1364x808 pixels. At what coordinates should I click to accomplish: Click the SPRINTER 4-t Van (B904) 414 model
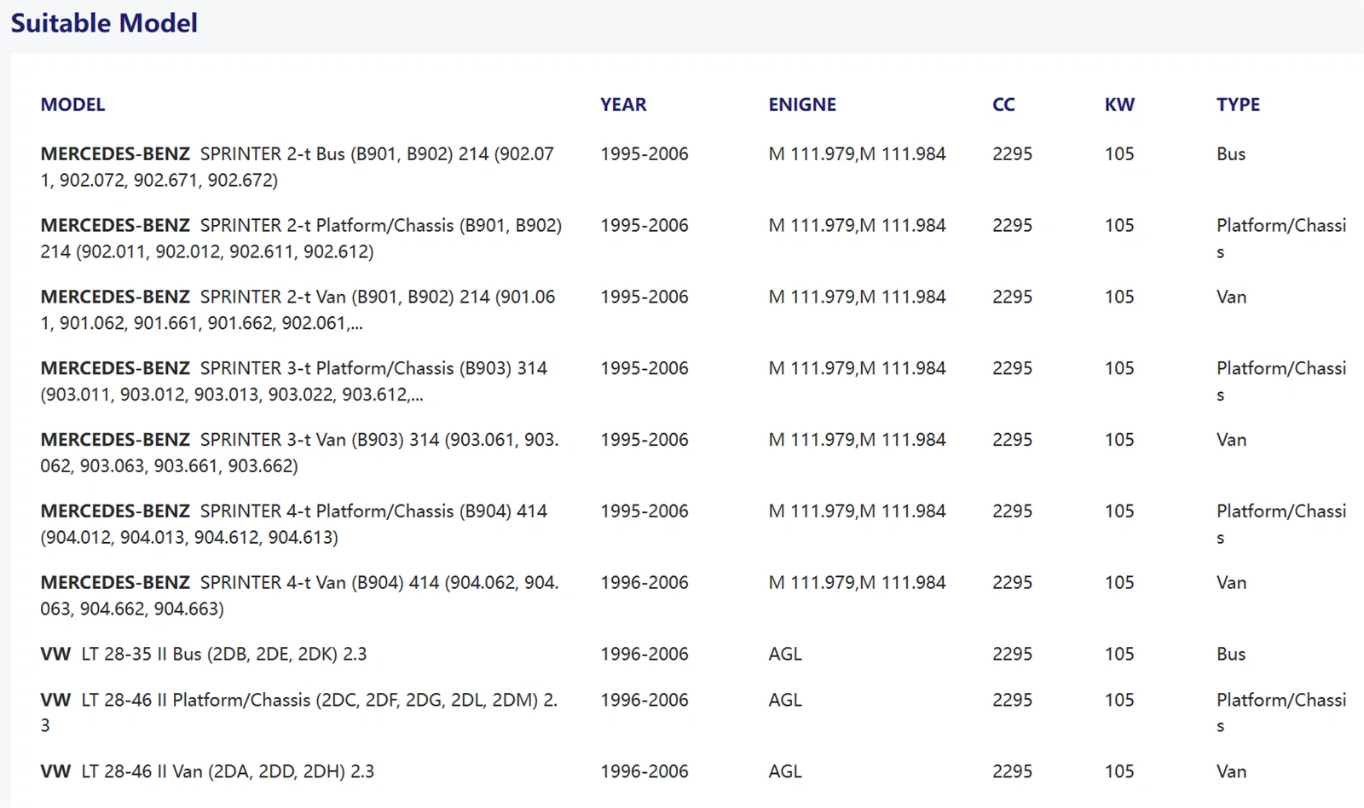[x=299, y=596]
